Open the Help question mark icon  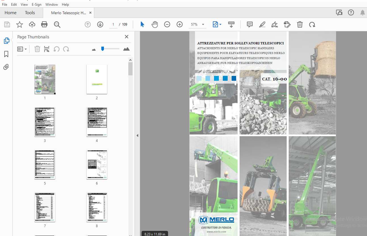pyautogui.click(x=351, y=13)
